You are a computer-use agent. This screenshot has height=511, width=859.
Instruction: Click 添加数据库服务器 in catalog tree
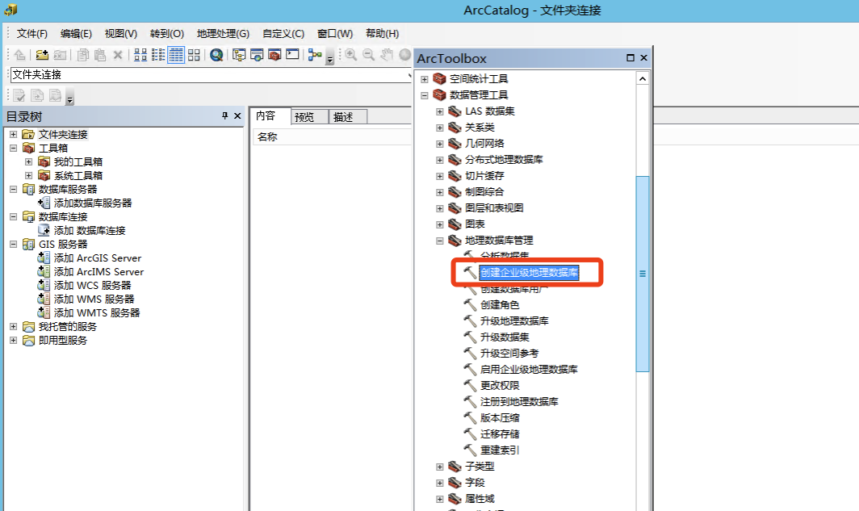click(x=93, y=203)
